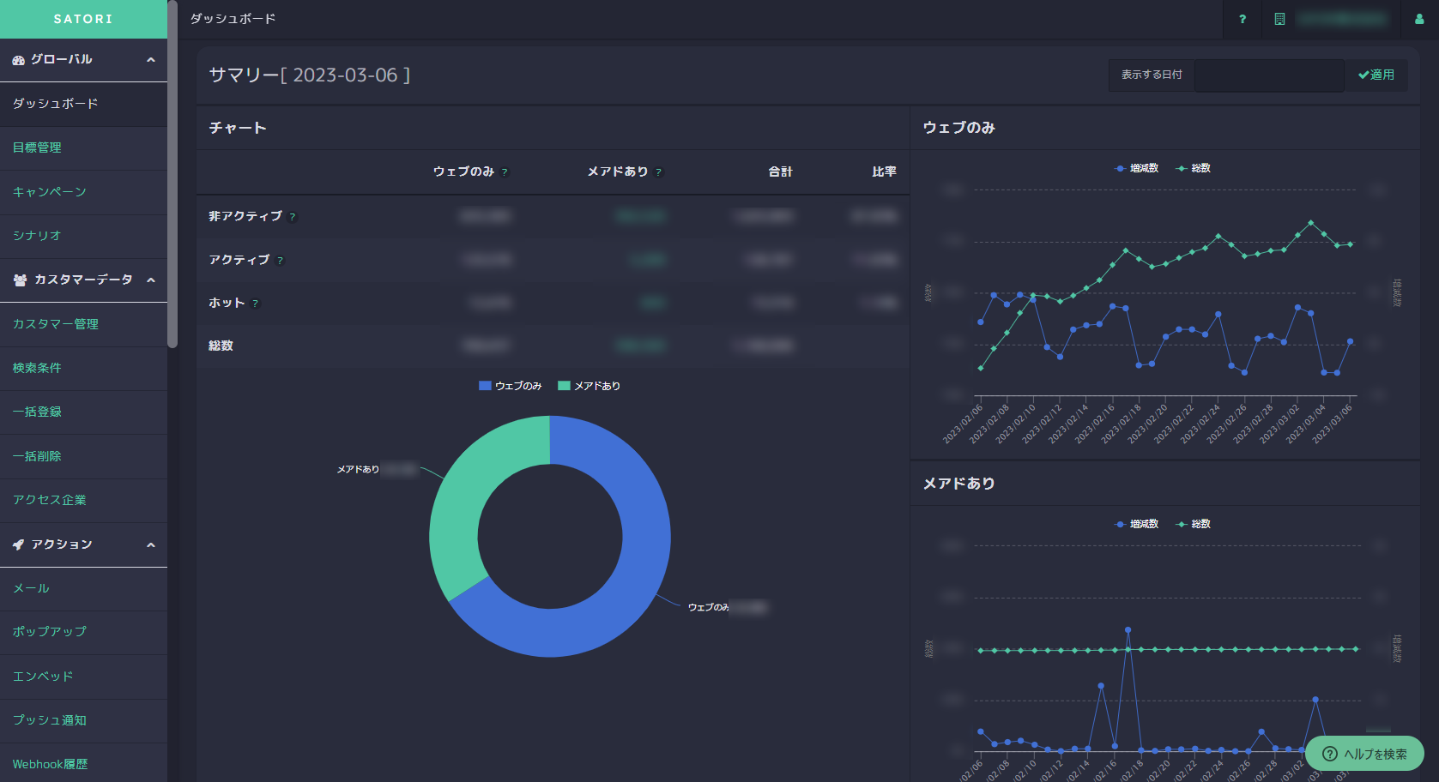Click the help icon next to ホット
This screenshot has width=1439, height=782.
point(255,304)
